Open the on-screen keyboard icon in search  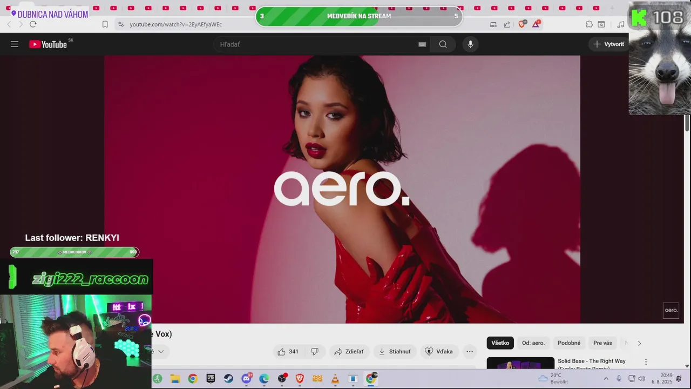click(422, 44)
